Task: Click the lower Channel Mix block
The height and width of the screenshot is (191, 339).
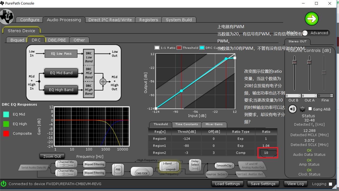Action: point(66,173)
